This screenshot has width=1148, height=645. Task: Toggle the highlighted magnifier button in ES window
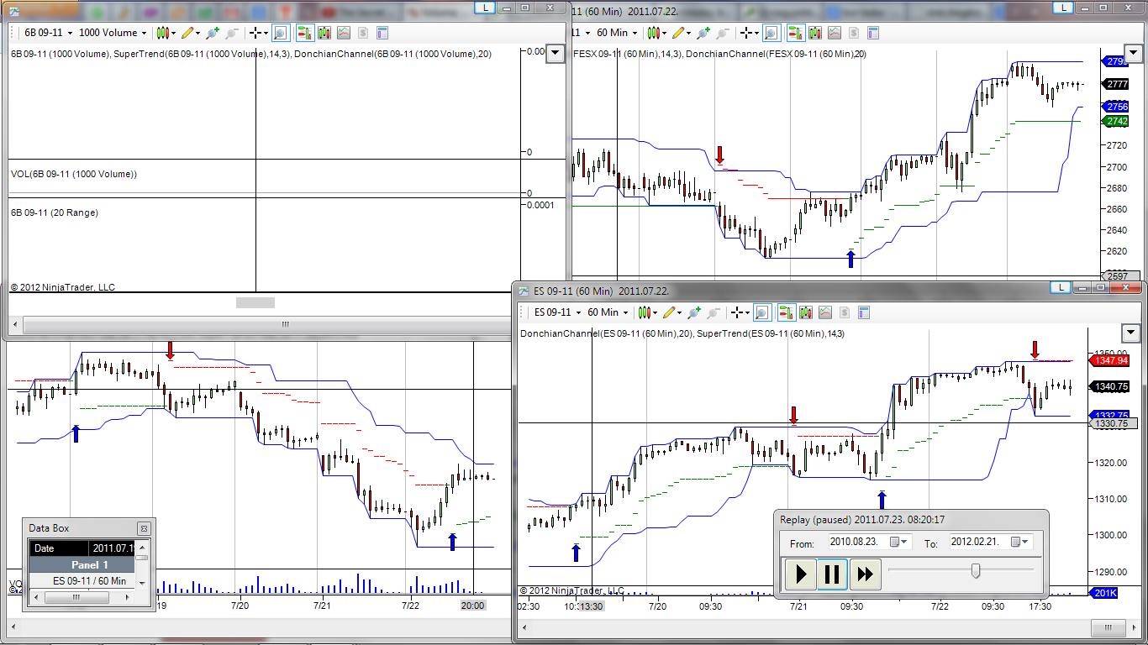(762, 312)
